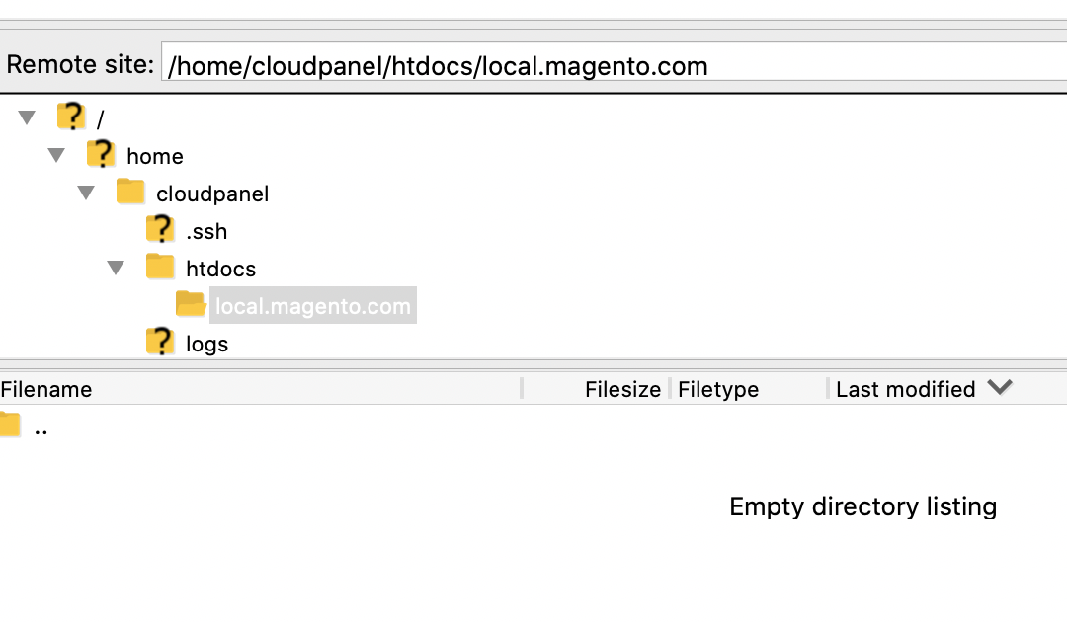Select the logs folder label
The image size is (1067, 622).
point(206,344)
